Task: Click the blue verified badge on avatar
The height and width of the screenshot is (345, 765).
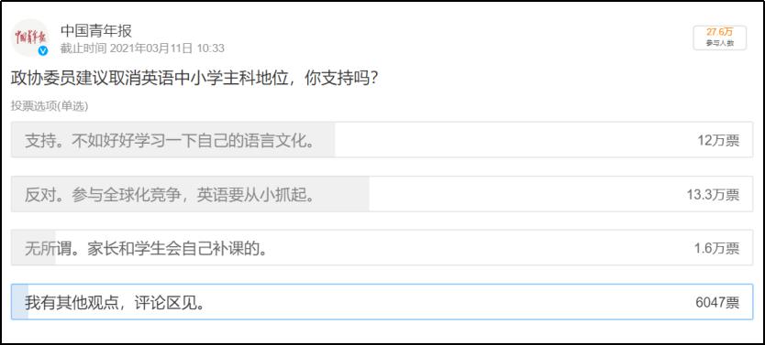Action: pos(43,50)
